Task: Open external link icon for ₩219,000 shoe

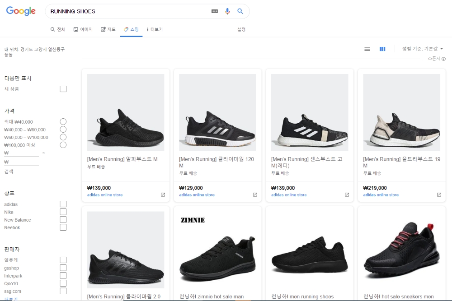Action: 439,195
